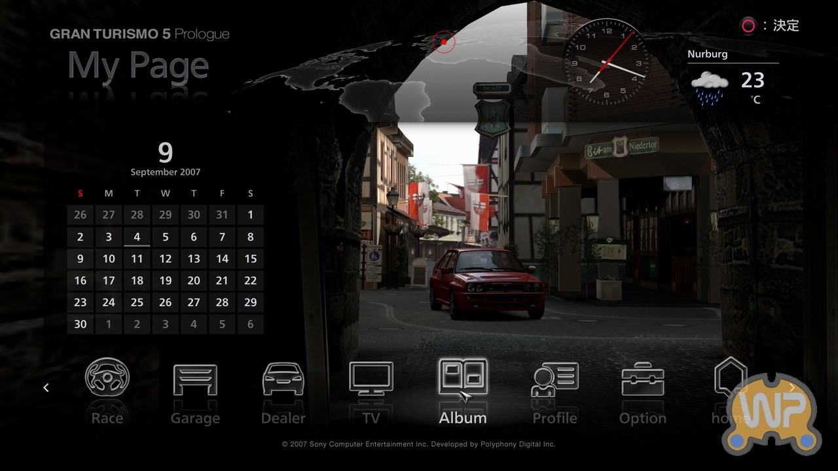Open the Race steering wheel icon
838x471 pixels.
point(107,379)
